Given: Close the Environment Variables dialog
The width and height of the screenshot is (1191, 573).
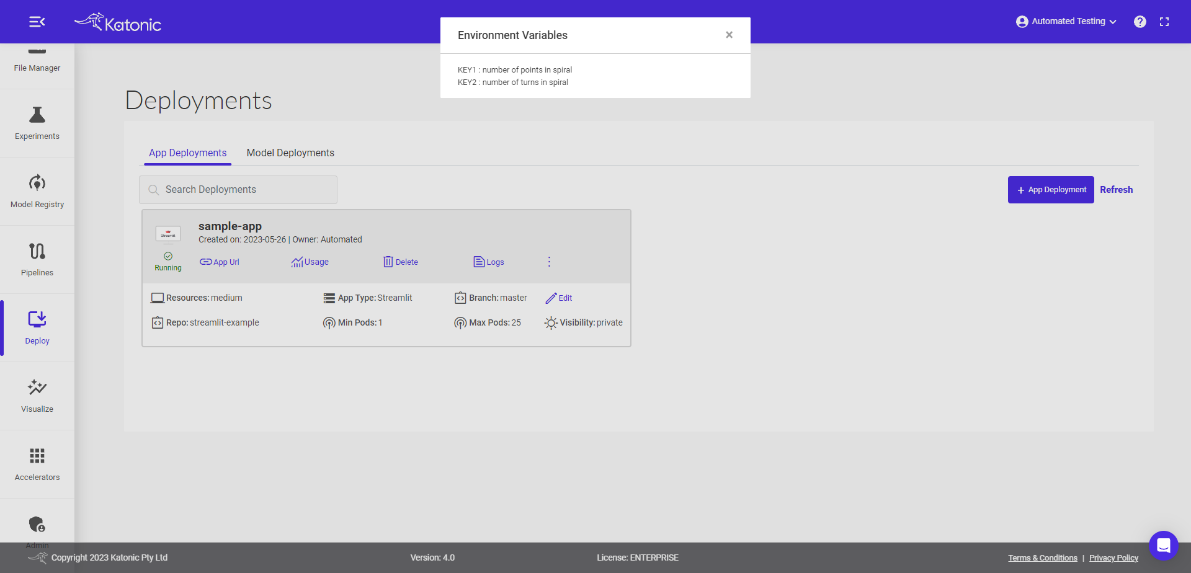Looking at the screenshot, I should [x=729, y=35].
